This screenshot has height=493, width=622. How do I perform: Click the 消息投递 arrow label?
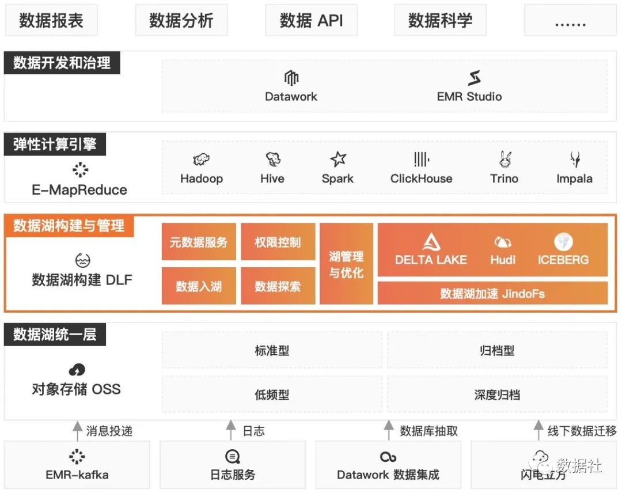pyautogui.click(x=109, y=431)
